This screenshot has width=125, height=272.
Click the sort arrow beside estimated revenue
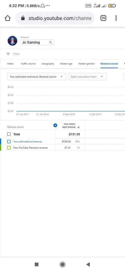click(79, 127)
